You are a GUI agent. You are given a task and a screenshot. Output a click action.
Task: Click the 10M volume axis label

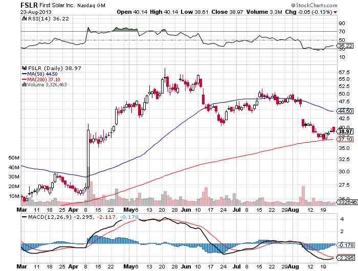coord(14,196)
